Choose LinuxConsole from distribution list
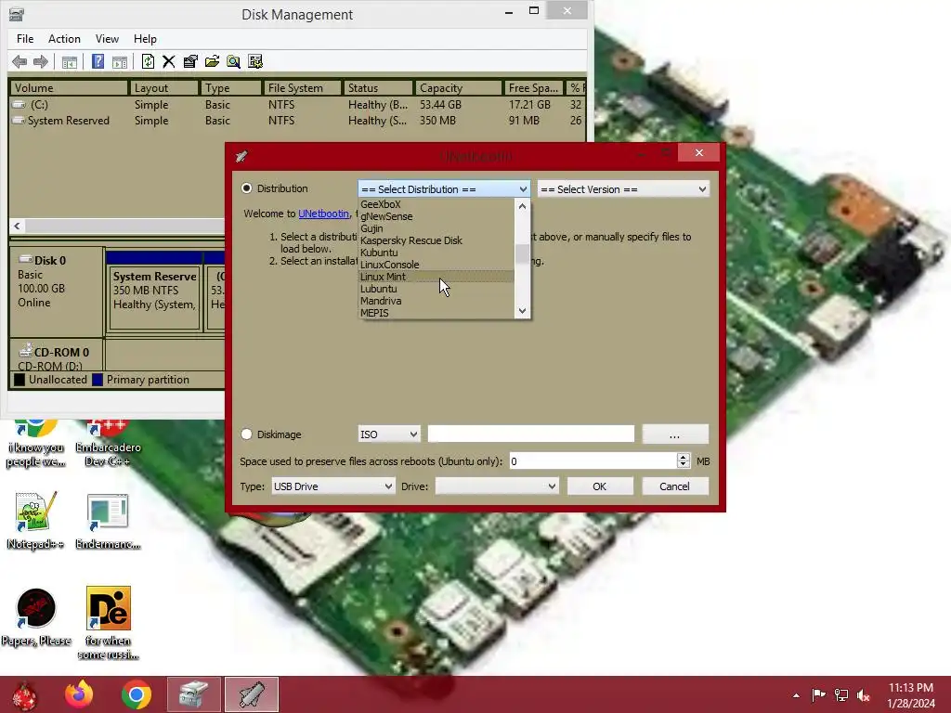 (x=436, y=265)
